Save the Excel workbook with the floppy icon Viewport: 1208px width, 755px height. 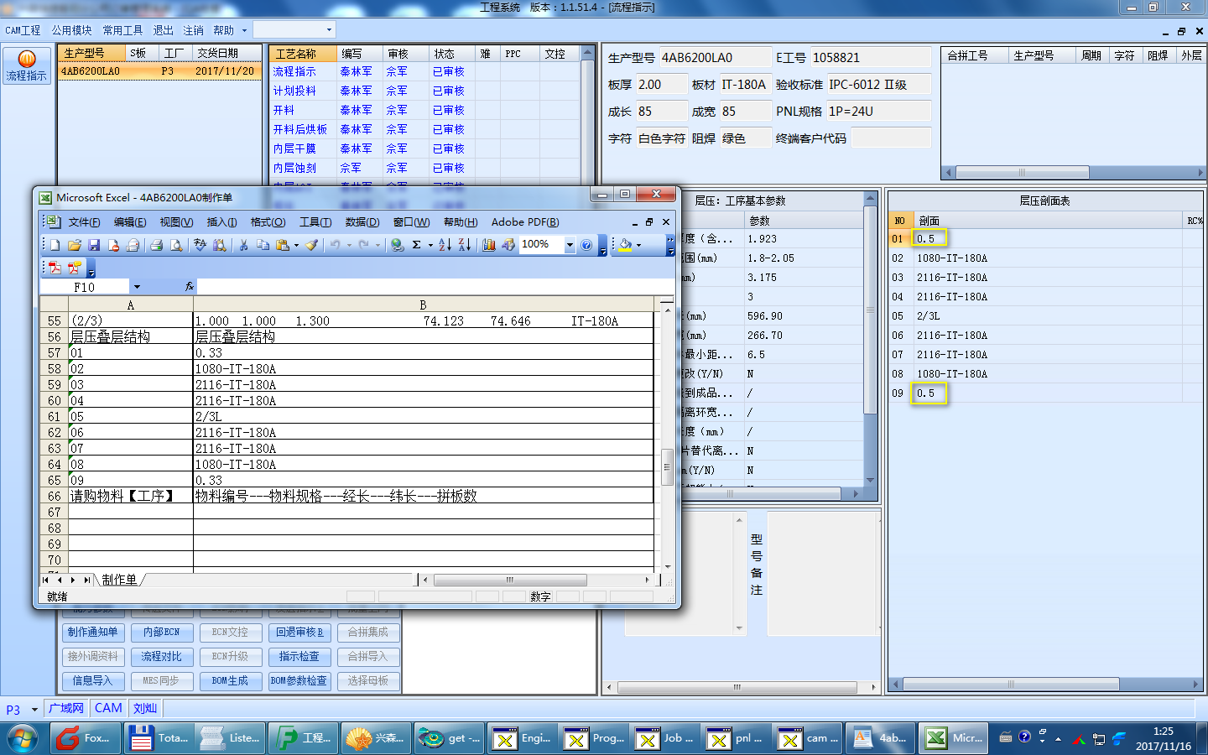(93, 245)
